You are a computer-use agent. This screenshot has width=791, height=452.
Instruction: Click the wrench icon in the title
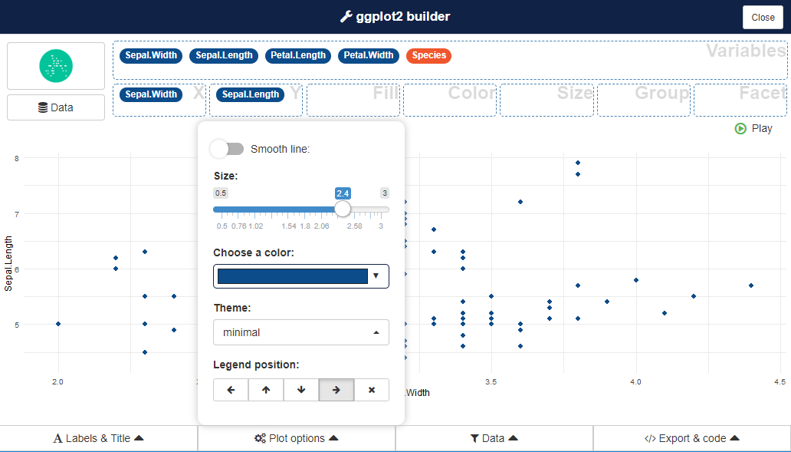pos(346,17)
